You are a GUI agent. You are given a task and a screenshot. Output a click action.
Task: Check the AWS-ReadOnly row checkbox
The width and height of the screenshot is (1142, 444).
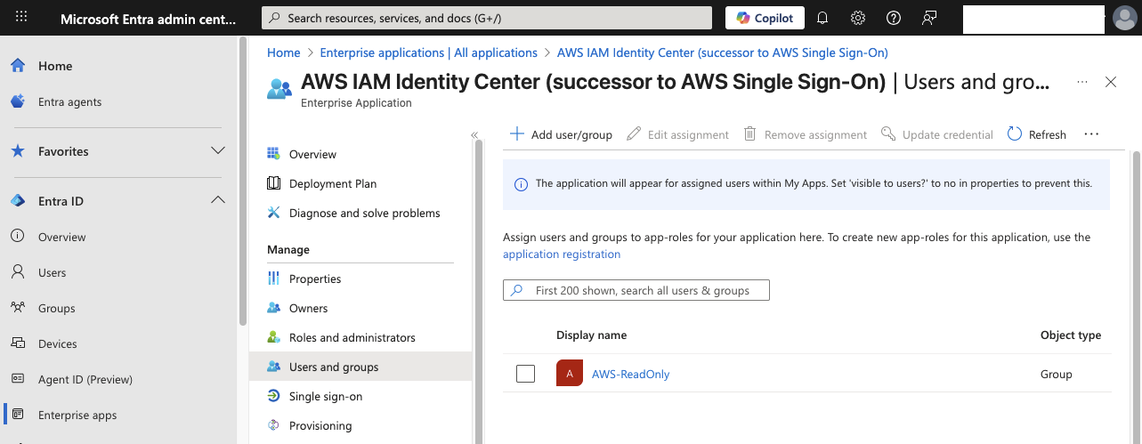click(525, 374)
